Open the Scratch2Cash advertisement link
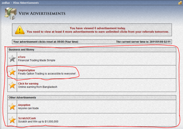Viewport: 183px width, 129px height. pyautogui.click(x=27, y=118)
